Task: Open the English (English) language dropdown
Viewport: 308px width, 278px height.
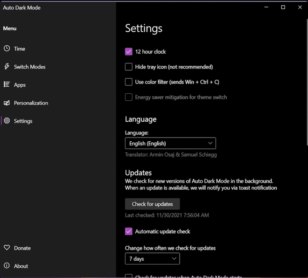Action: pos(170,143)
